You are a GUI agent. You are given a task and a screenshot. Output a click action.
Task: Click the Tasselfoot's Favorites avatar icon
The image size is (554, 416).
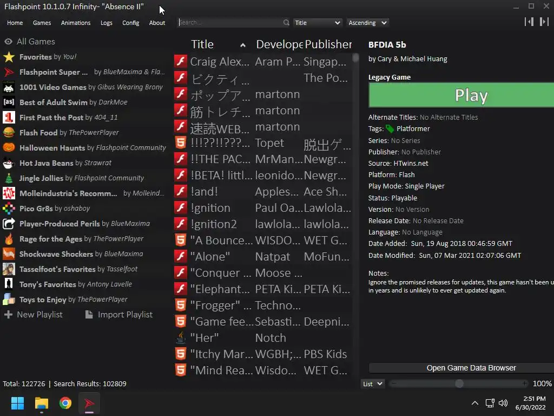coord(9,269)
